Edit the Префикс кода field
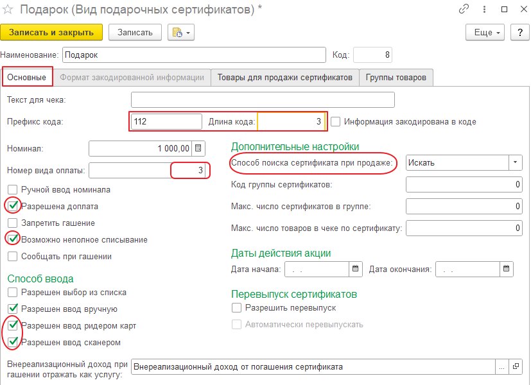This screenshot has width=531, height=385. [x=166, y=121]
